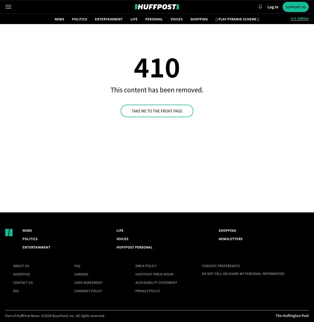Open Life in top navigation

tap(134, 19)
